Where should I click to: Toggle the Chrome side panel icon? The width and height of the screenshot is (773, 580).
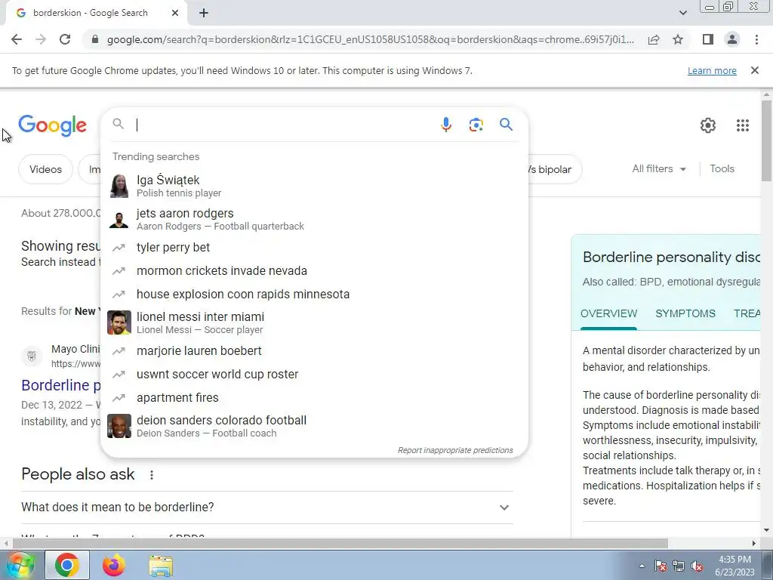[x=708, y=39]
